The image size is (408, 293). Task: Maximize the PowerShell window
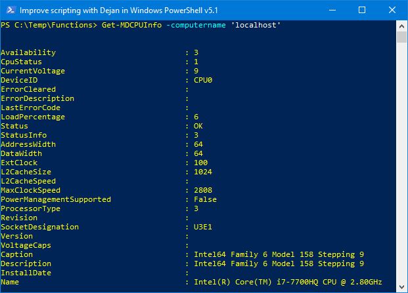pos(362,10)
